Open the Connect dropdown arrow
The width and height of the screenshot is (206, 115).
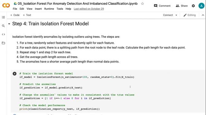click(176, 15)
